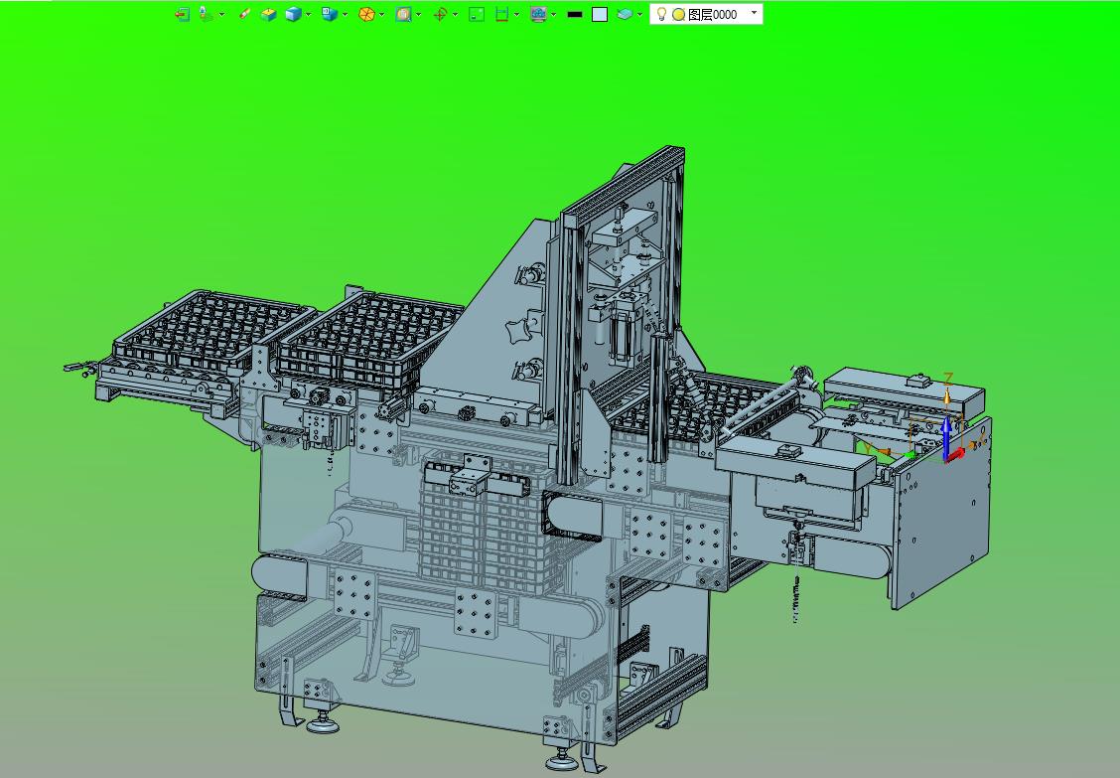Click the yellow-topped box icon
Image resolution: width=1120 pixels, height=778 pixels.
(x=268, y=14)
